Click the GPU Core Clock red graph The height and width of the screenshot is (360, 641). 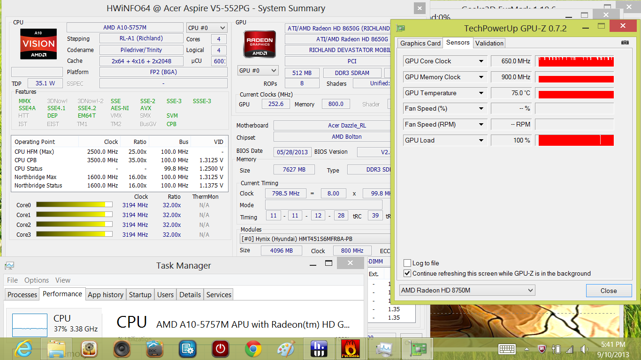click(576, 61)
